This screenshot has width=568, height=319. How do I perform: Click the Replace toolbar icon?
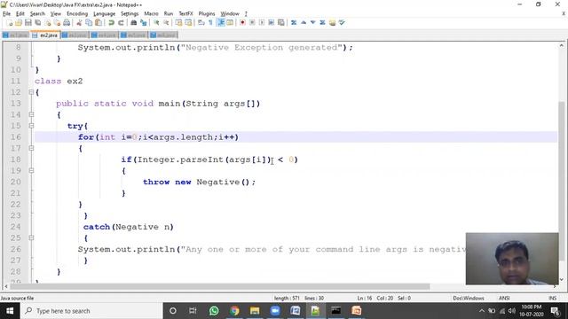tap(144, 23)
